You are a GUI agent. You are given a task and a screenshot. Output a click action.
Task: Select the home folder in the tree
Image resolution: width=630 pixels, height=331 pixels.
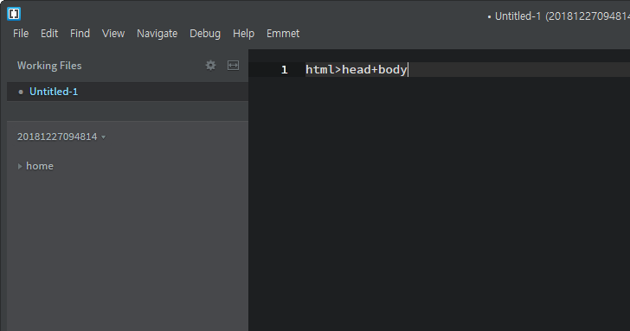coord(40,166)
